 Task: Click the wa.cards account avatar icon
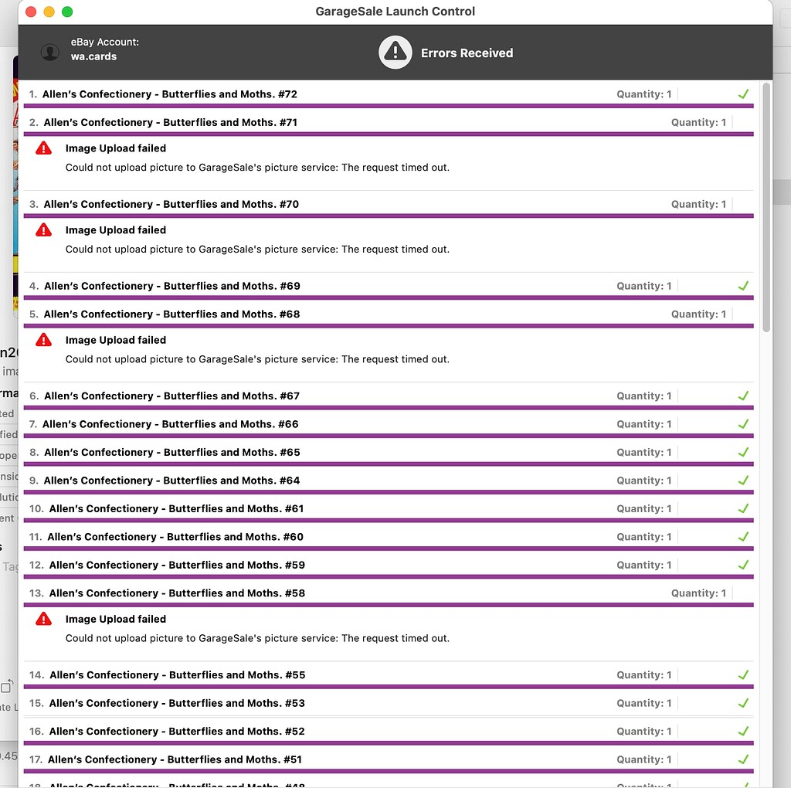point(50,53)
